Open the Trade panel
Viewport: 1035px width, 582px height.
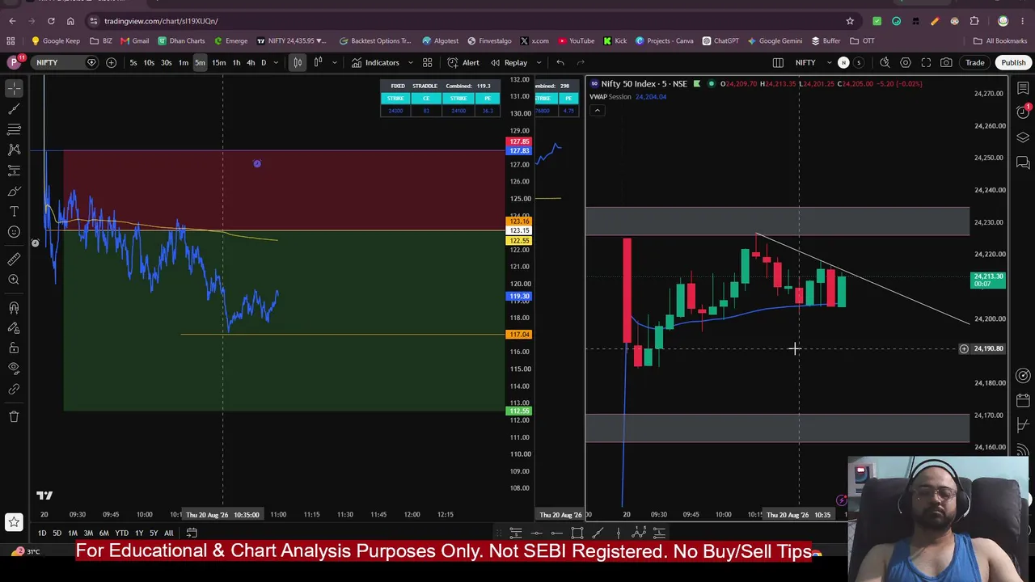click(x=974, y=62)
